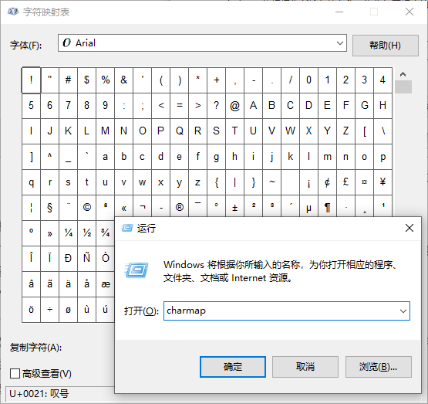Viewport: 428px width, 404px height.
Task: Choose the percent % character cell
Action: (105, 80)
